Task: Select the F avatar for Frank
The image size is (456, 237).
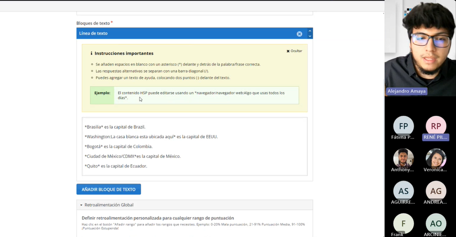Action: (x=403, y=223)
